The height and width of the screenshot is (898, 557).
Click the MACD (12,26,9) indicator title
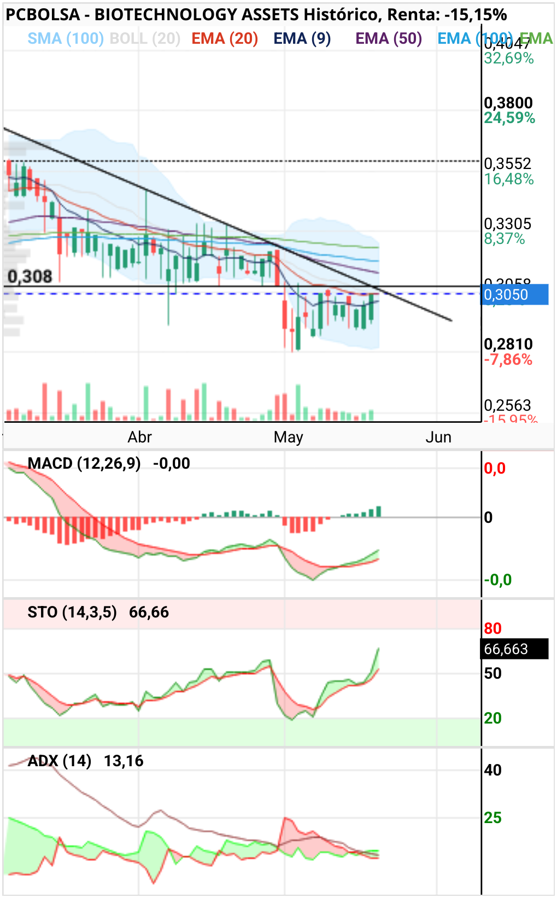tap(84, 463)
